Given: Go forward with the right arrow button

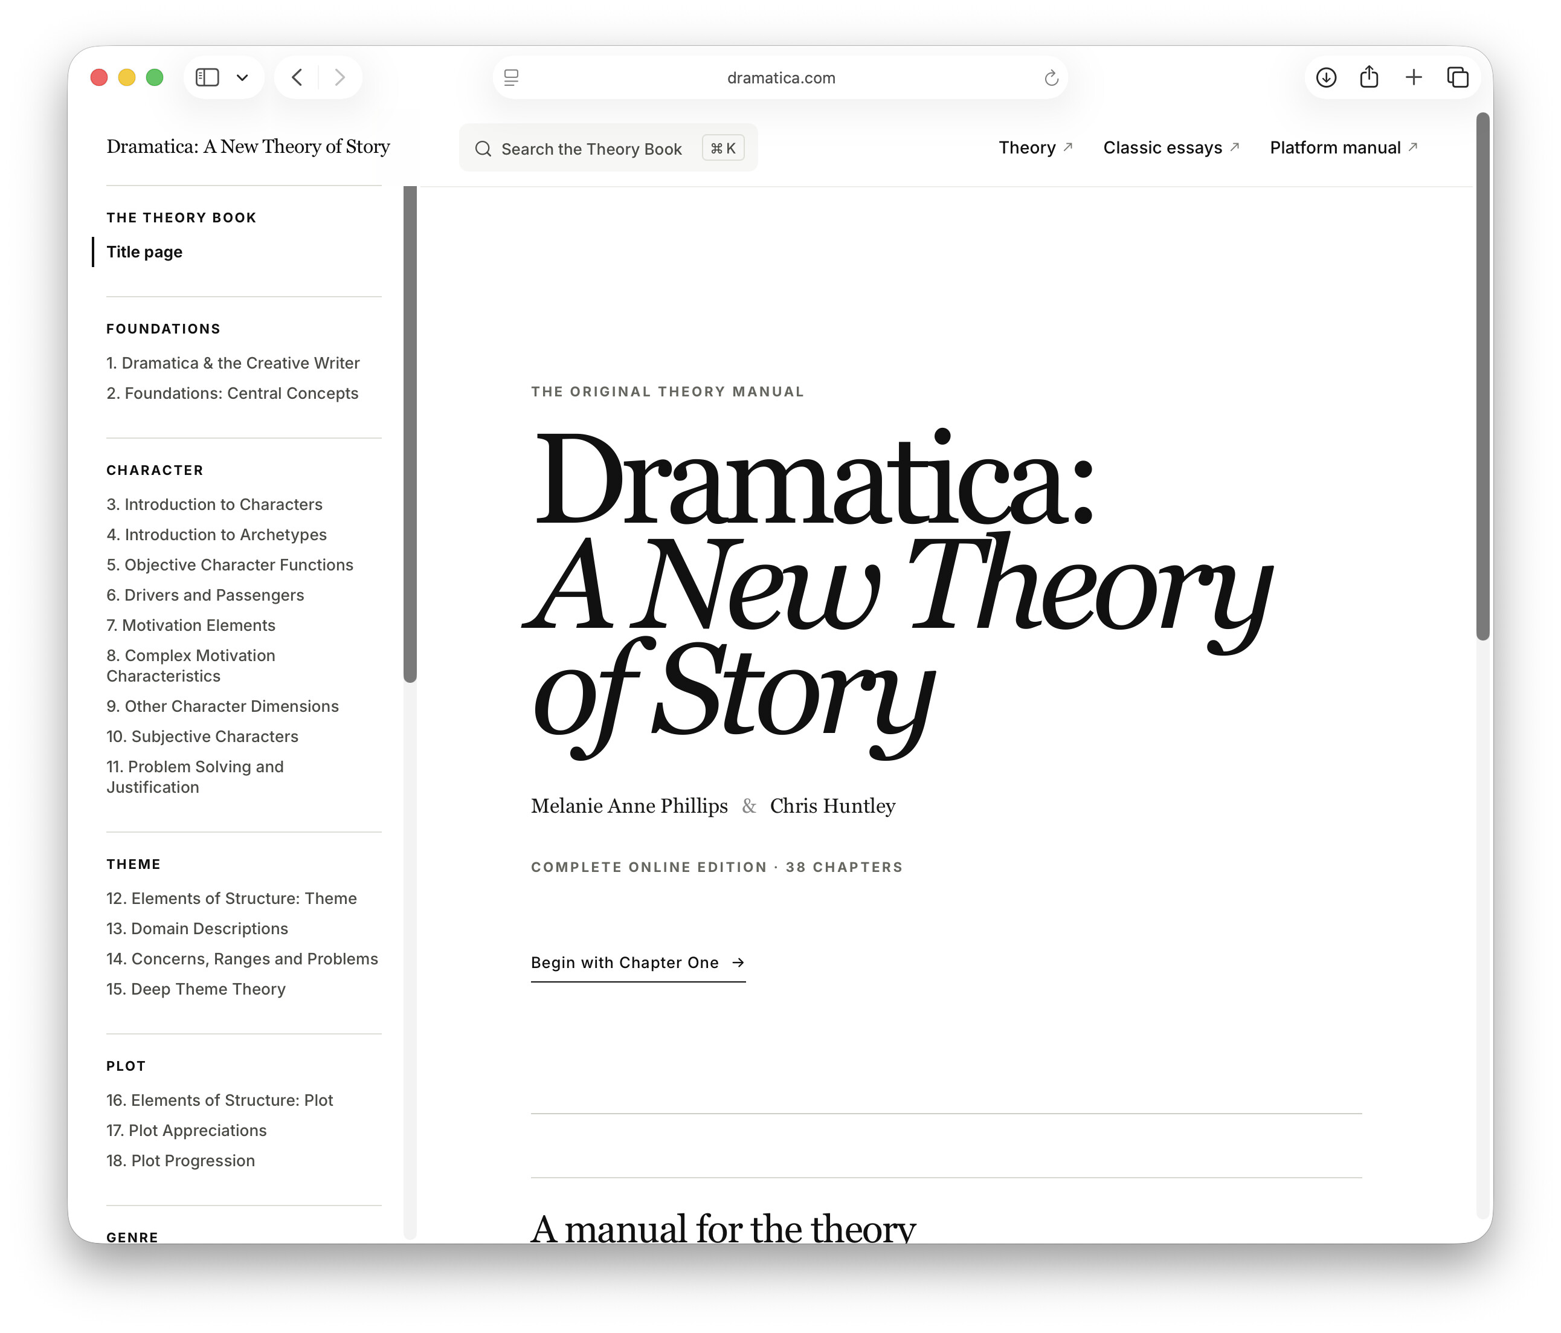Looking at the screenshot, I should pyautogui.click(x=340, y=77).
